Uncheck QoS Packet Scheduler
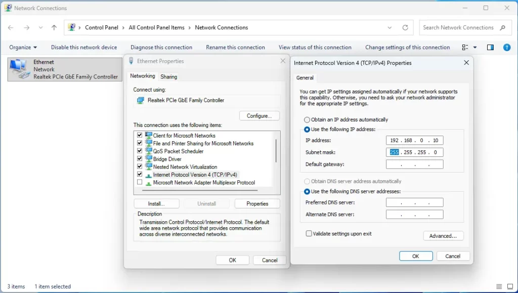This screenshot has width=518, height=293. point(140,151)
